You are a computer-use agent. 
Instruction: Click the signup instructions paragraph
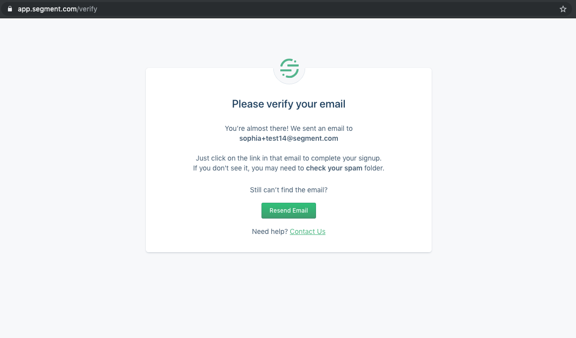pos(289,163)
